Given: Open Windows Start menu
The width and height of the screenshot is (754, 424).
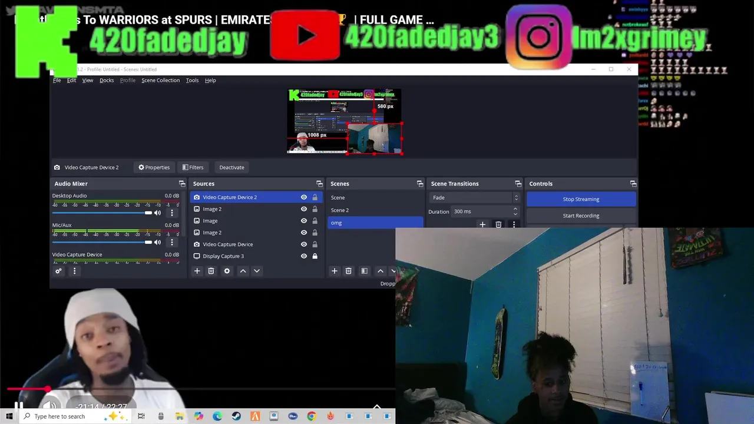Looking at the screenshot, I should [x=9, y=416].
